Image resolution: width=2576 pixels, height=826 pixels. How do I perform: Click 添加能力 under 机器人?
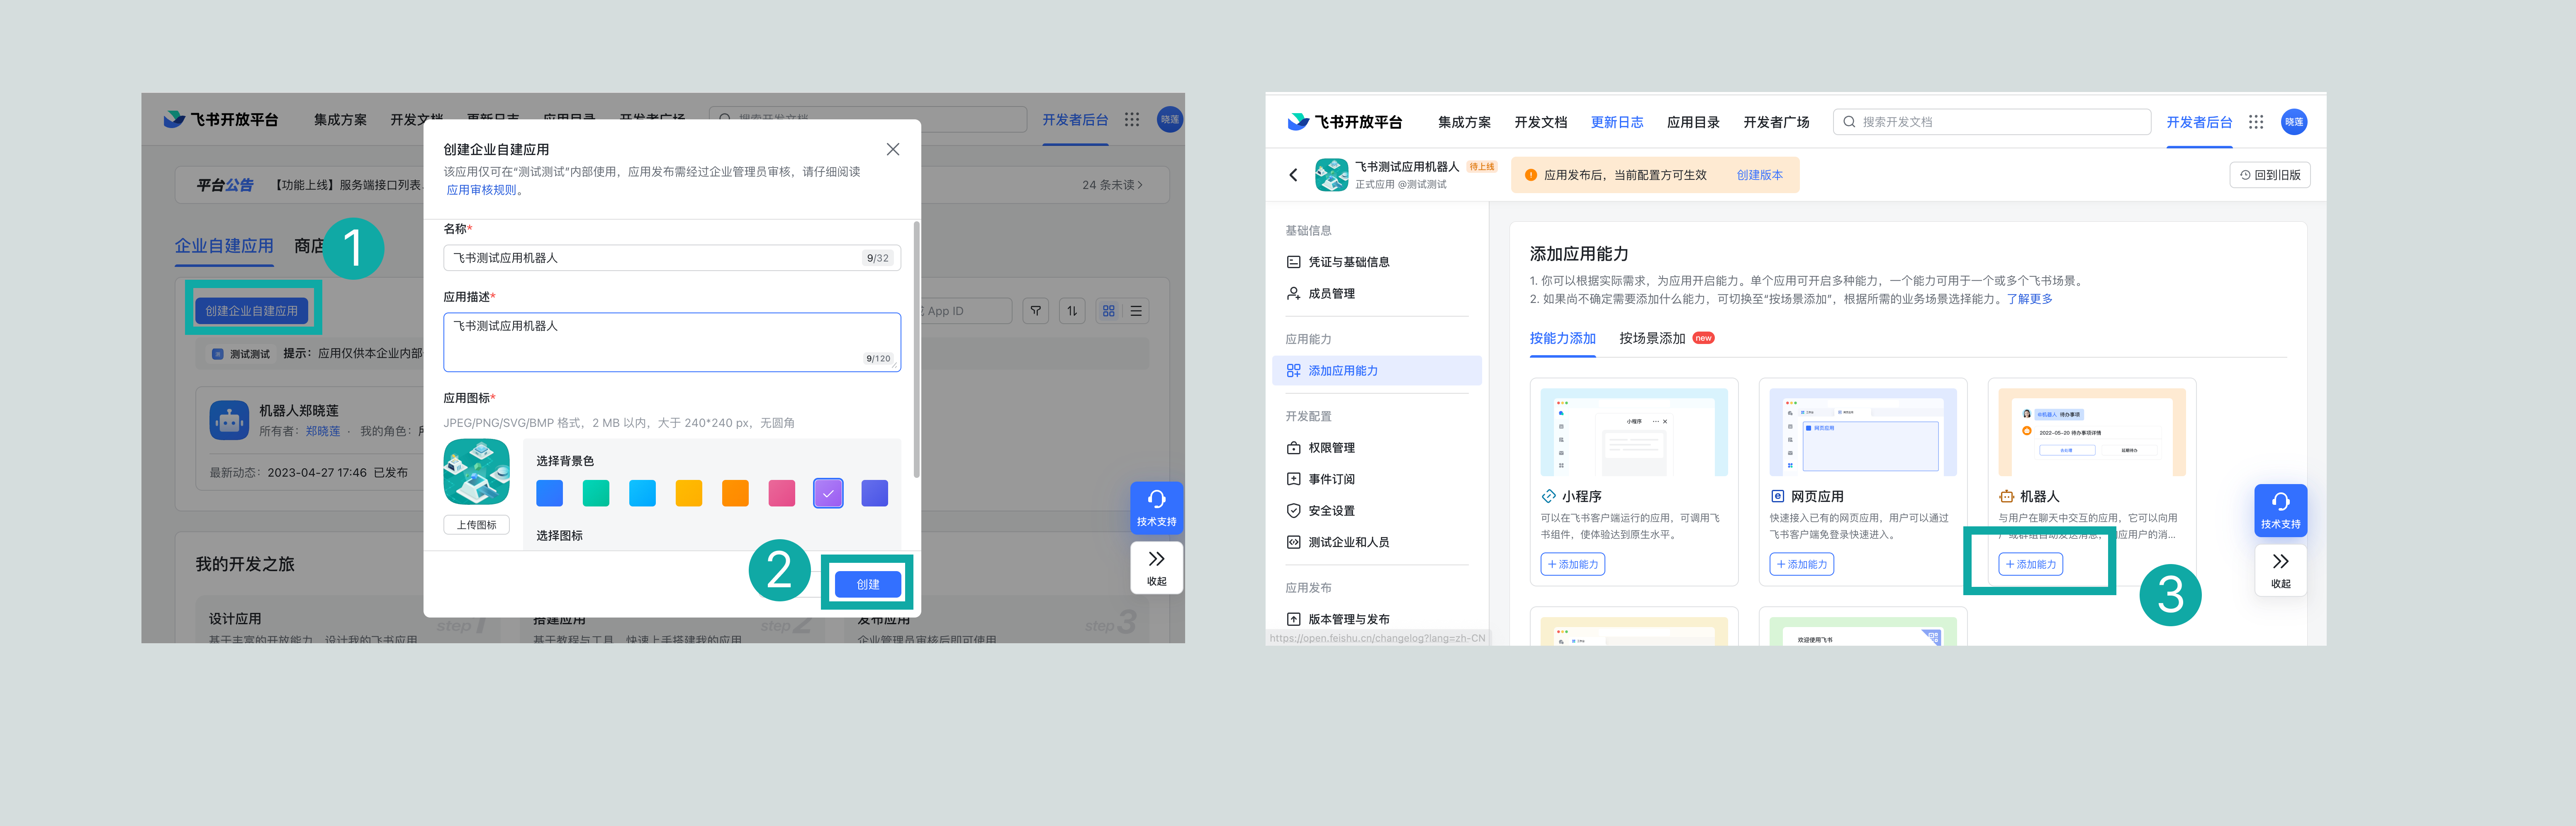[2030, 564]
